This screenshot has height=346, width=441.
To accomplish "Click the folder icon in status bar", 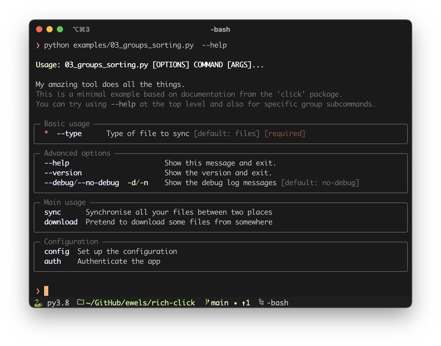I will coord(80,303).
